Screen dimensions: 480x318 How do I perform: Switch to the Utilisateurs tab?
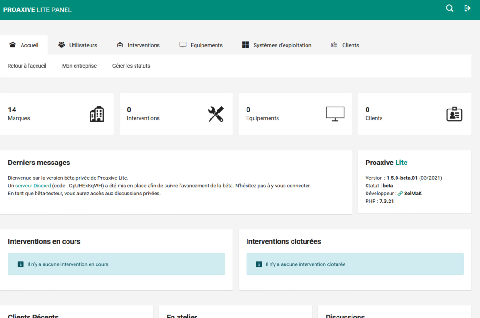click(77, 45)
